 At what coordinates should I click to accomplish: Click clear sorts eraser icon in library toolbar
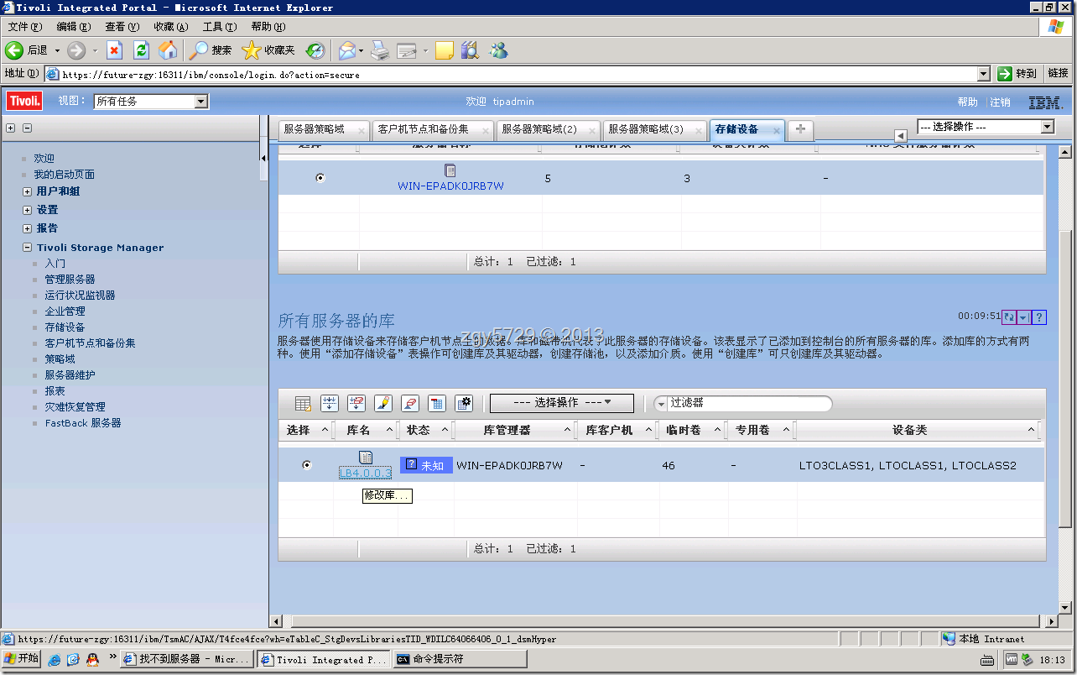tap(410, 403)
